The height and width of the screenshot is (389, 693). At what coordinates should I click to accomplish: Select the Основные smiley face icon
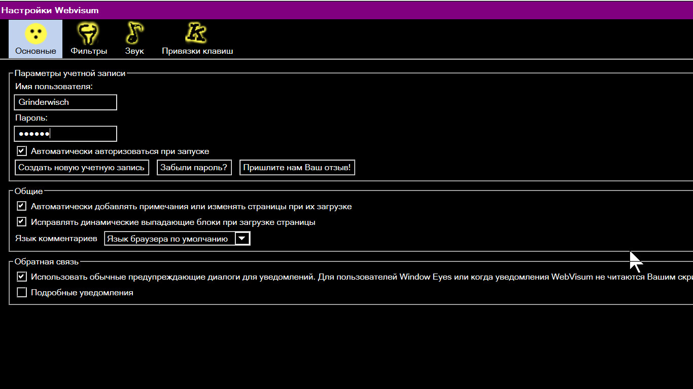(x=36, y=33)
